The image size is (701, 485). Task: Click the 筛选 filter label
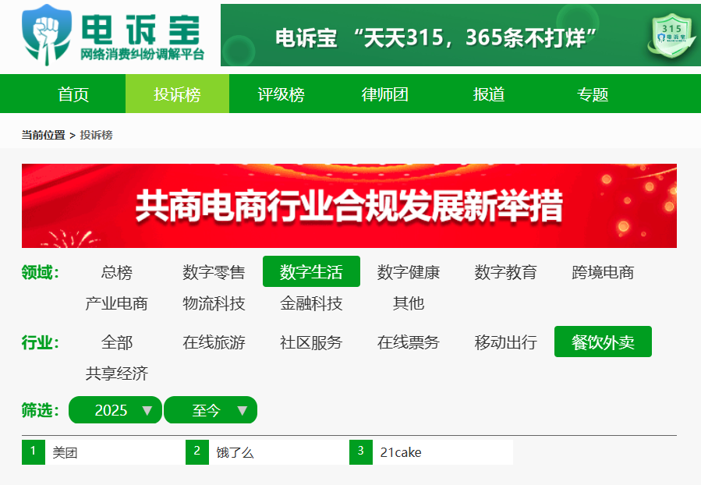(41, 410)
